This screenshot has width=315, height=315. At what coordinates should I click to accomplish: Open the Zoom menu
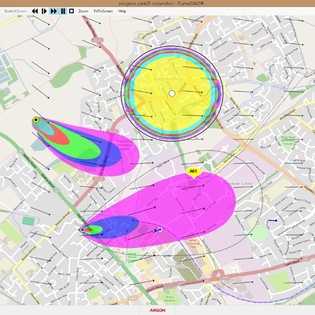[x=83, y=11]
